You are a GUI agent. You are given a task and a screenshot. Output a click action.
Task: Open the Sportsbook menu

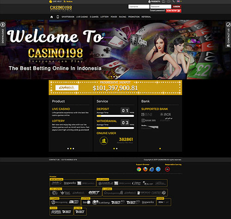pyautogui.click(x=68, y=17)
